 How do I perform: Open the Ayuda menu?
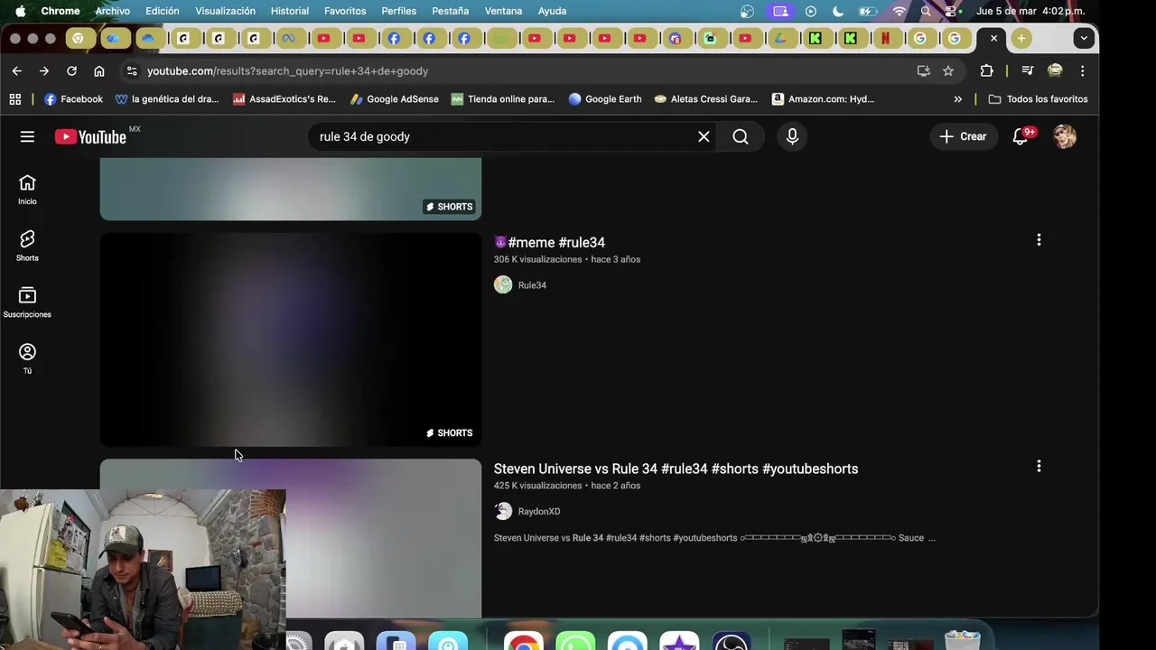pos(552,11)
